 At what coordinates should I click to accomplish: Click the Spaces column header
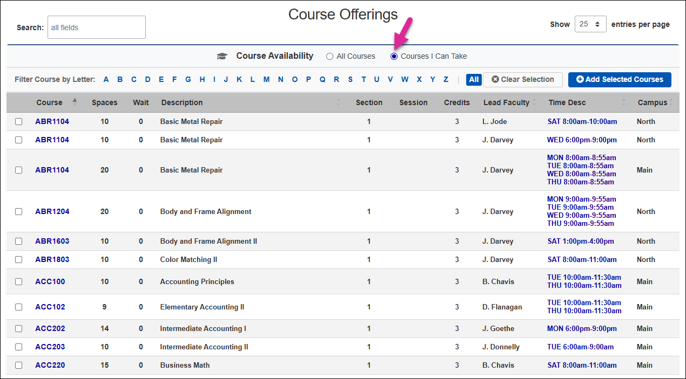coord(105,102)
